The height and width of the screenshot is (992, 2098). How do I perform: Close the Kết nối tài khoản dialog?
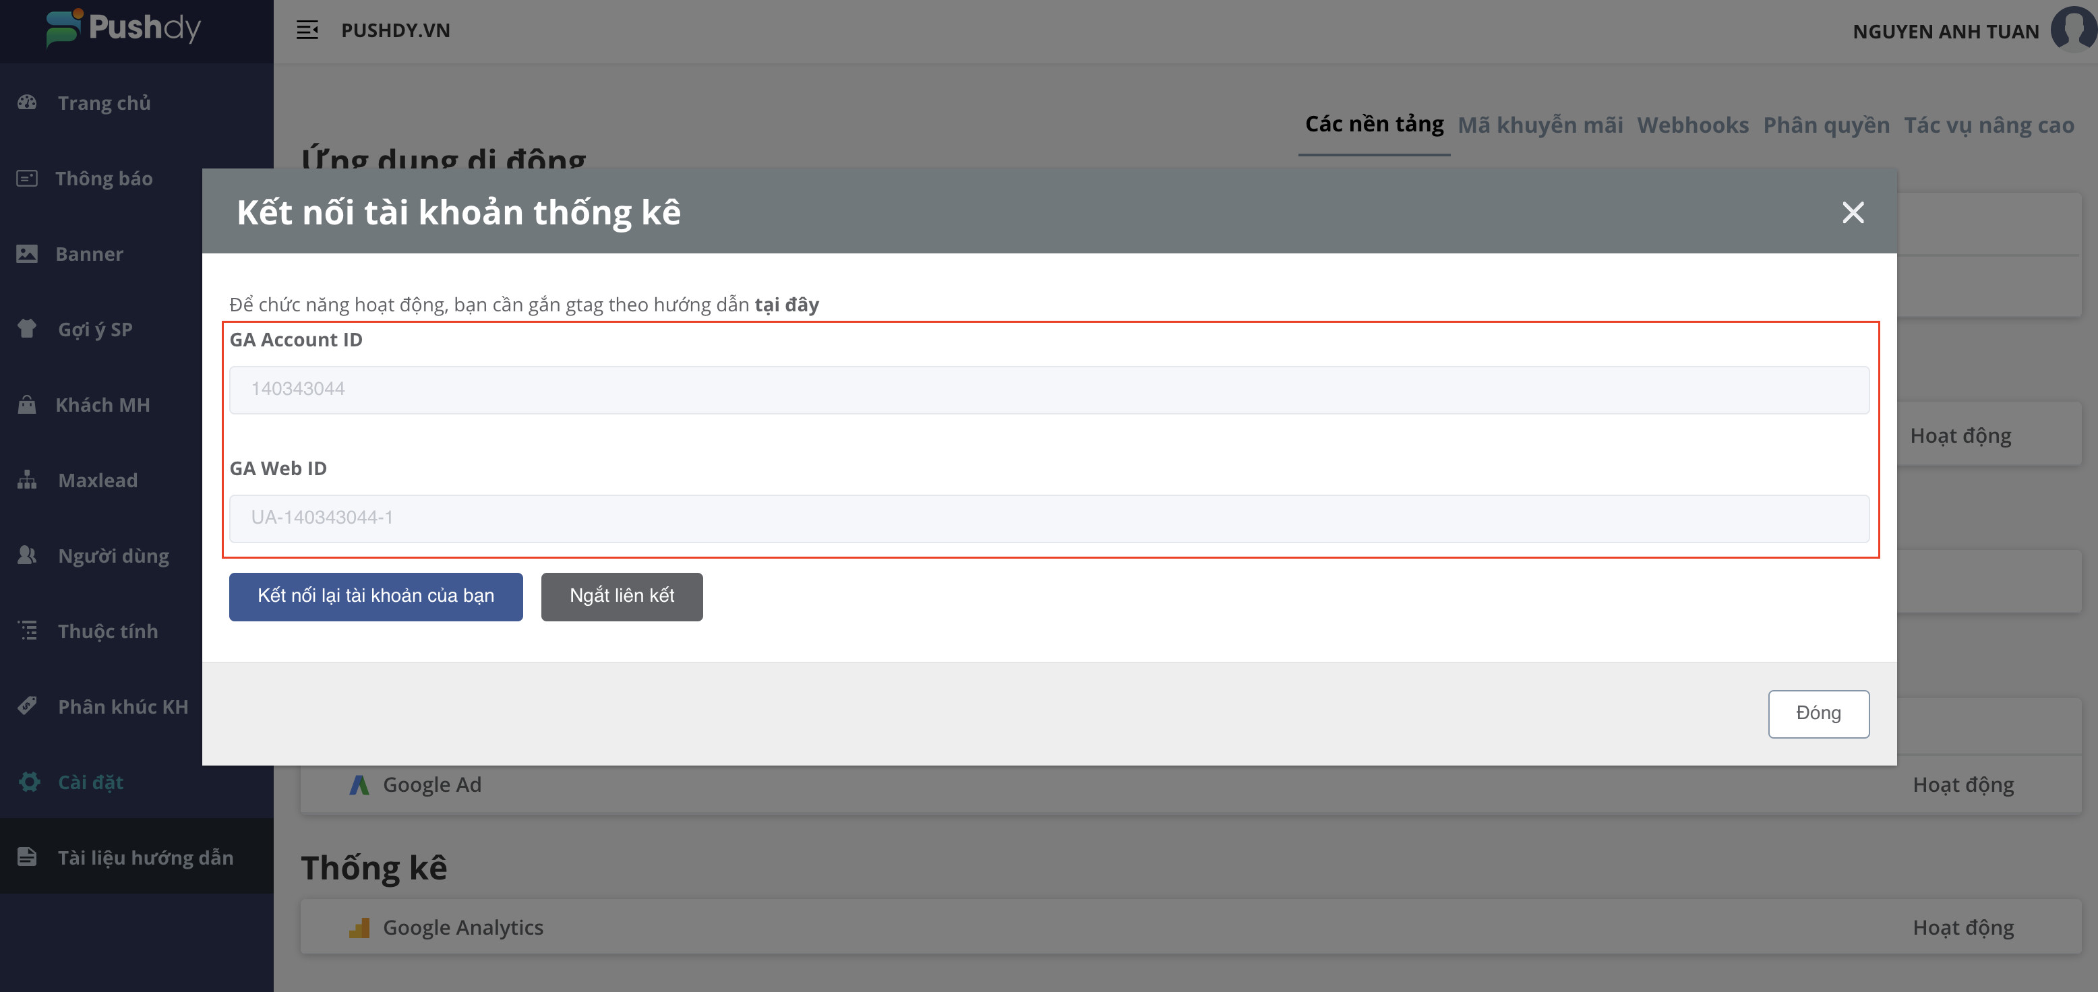tap(1853, 212)
